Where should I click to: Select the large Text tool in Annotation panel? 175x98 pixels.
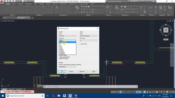(x=57, y=8)
